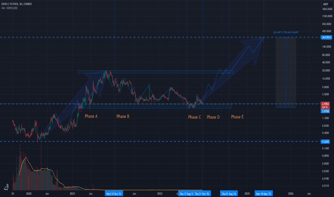Click the 264.8935 price line label
The height and width of the screenshot is (197, 334).
(x=326, y=37)
